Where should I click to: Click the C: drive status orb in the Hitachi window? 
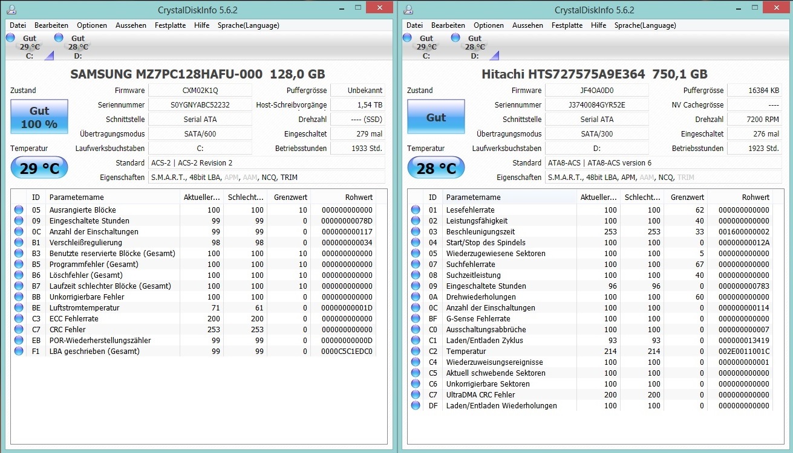[407, 37]
